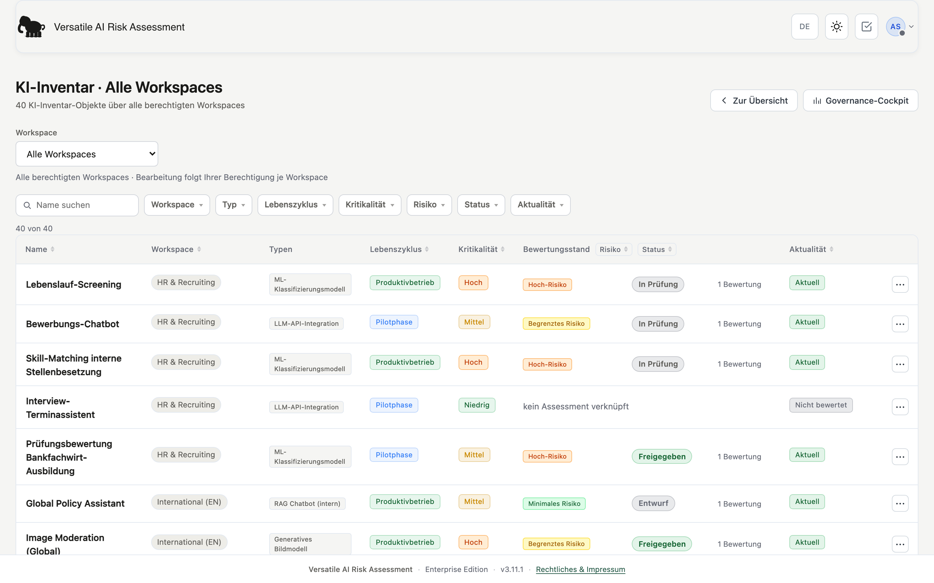Open actions menu for Lebenslauf-Screening

(900, 285)
